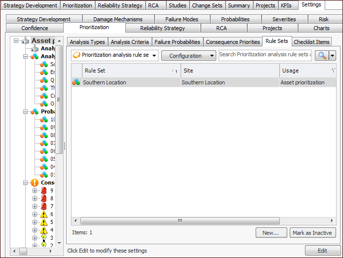Click the Search Prioritization analysis rule sets field
The image size is (343, 258).
[x=265, y=55]
